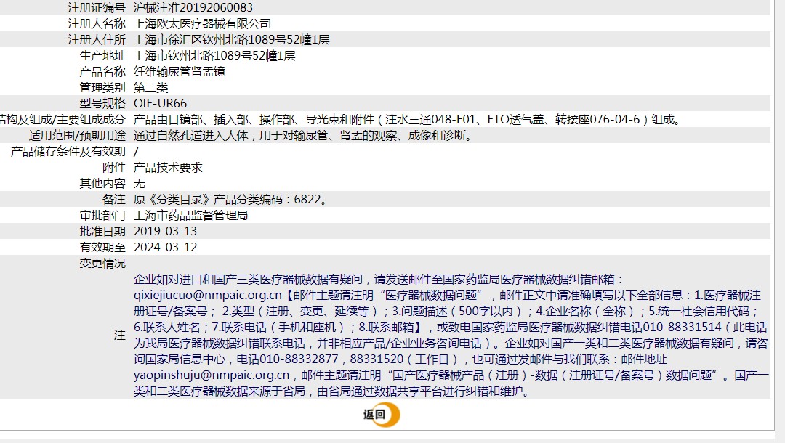Select phone number 010-88332877 in notice
The height and width of the screenshot is (443, 785).
point(299,359)
